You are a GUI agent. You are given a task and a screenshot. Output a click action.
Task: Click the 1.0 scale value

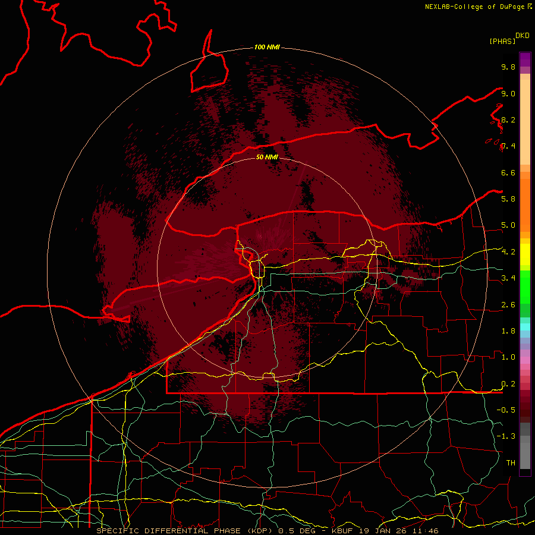pos(508,357)
